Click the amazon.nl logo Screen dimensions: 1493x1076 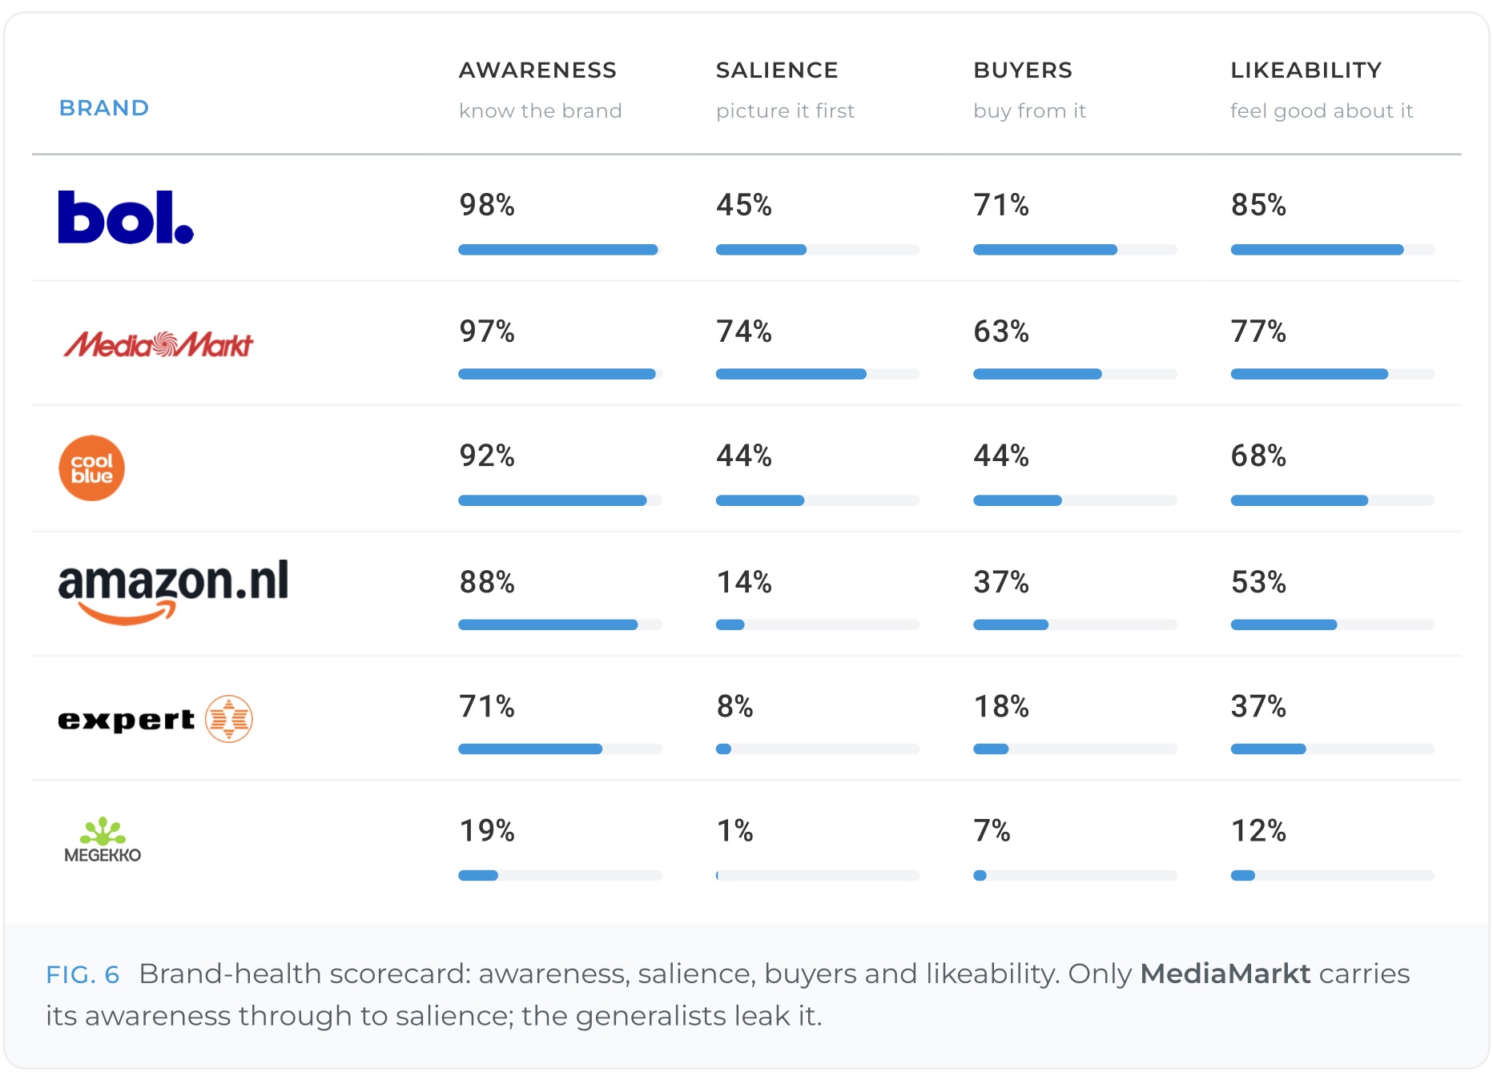point(173,592)
